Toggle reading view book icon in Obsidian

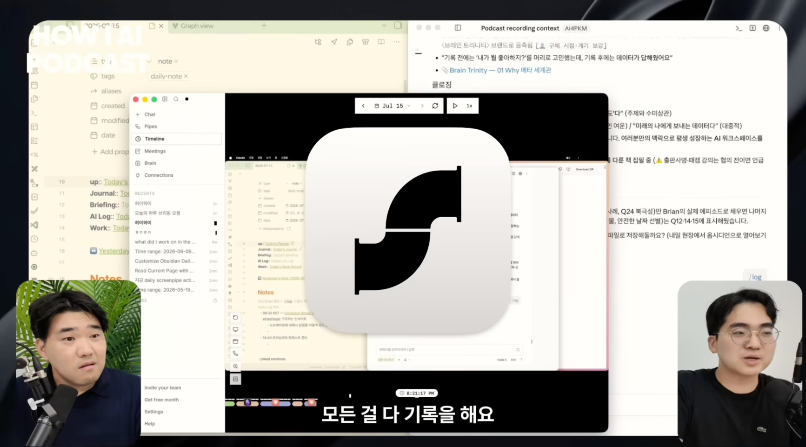pos(381,42)
